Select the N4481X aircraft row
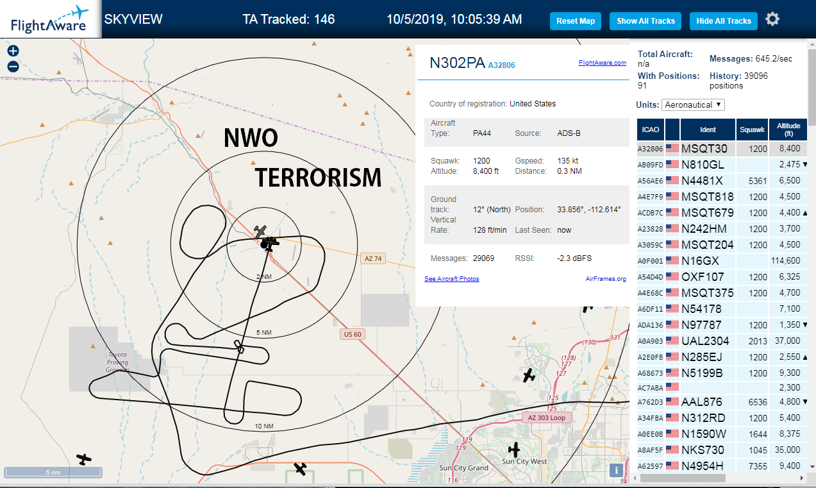 point(722,181)
